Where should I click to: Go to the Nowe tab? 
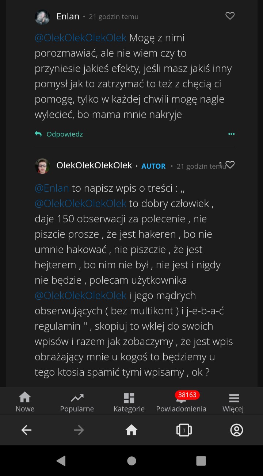coord(25,402)
